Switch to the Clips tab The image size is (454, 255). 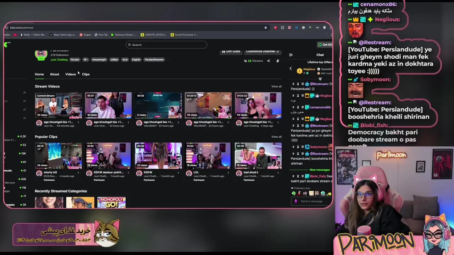86,74
